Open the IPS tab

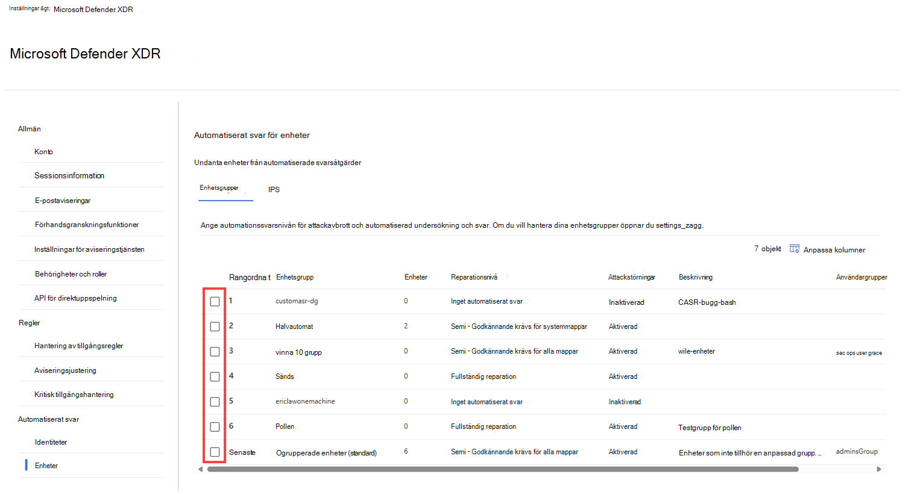(274, 190)
